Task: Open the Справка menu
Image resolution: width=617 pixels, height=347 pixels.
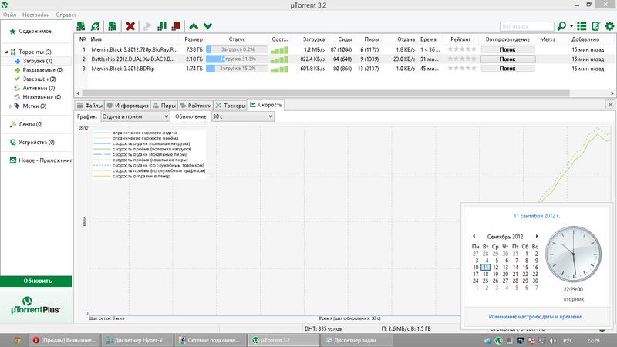Action: (x=66, y=15)
